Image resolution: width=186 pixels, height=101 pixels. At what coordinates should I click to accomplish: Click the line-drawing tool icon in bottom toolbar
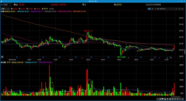(160, 99)
